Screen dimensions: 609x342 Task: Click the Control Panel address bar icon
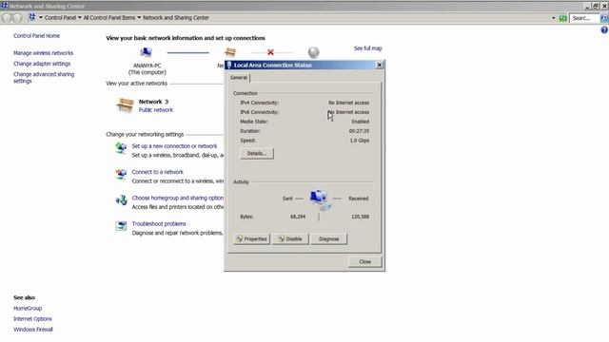(x=32, y=17)
